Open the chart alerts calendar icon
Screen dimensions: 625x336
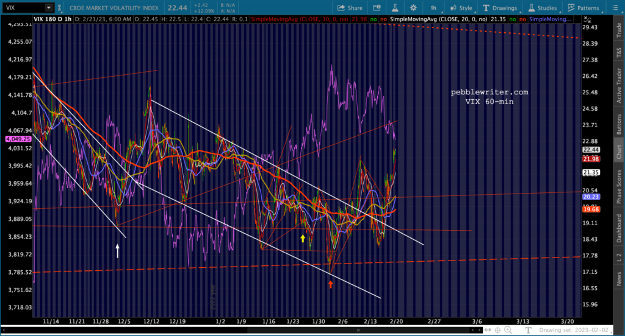(376, 7)
